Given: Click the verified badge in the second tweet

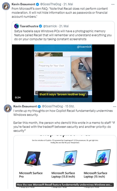Looking at the screenshot, I should tap(39, 106).
